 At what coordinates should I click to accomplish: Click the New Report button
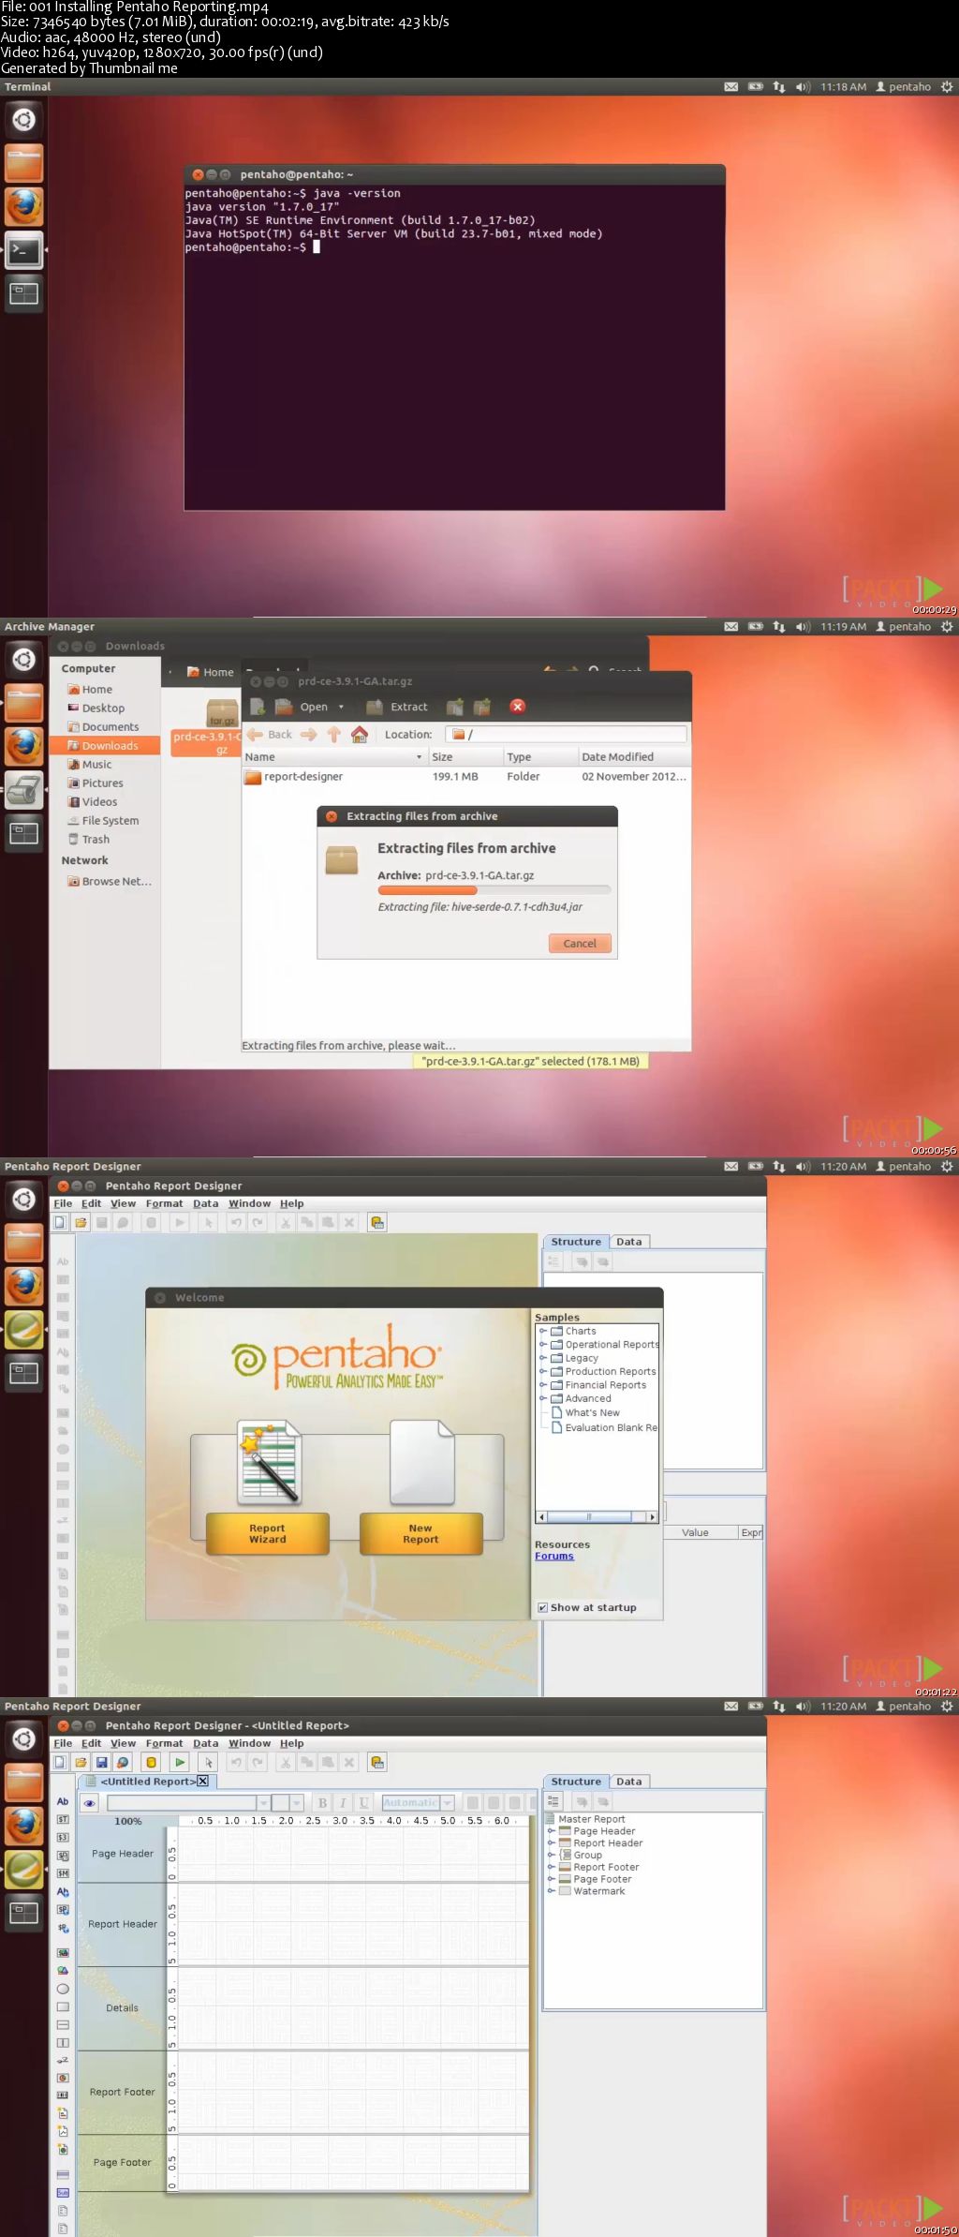tap(421, 1533)
